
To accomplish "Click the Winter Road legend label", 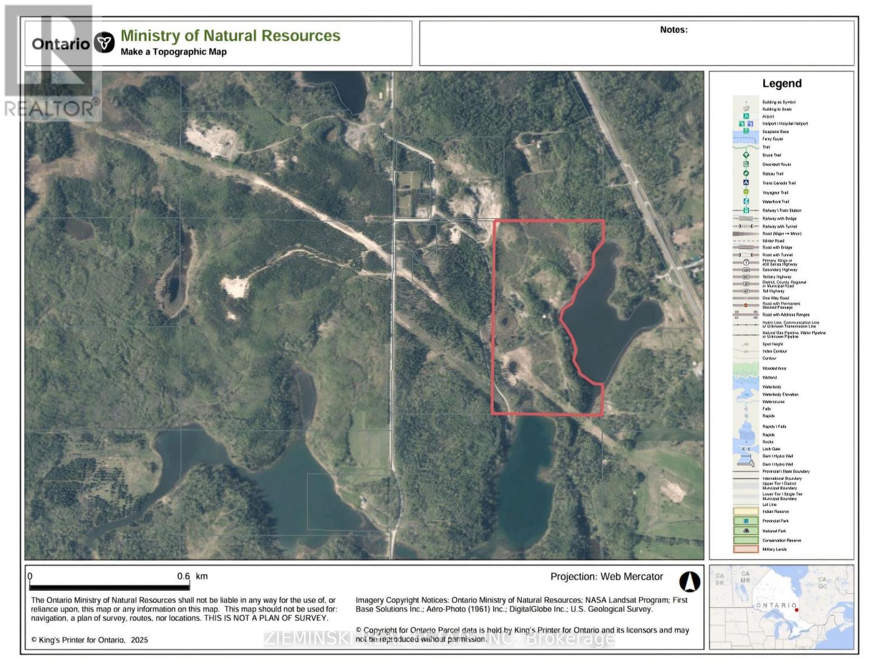I will tap(773, 241).
